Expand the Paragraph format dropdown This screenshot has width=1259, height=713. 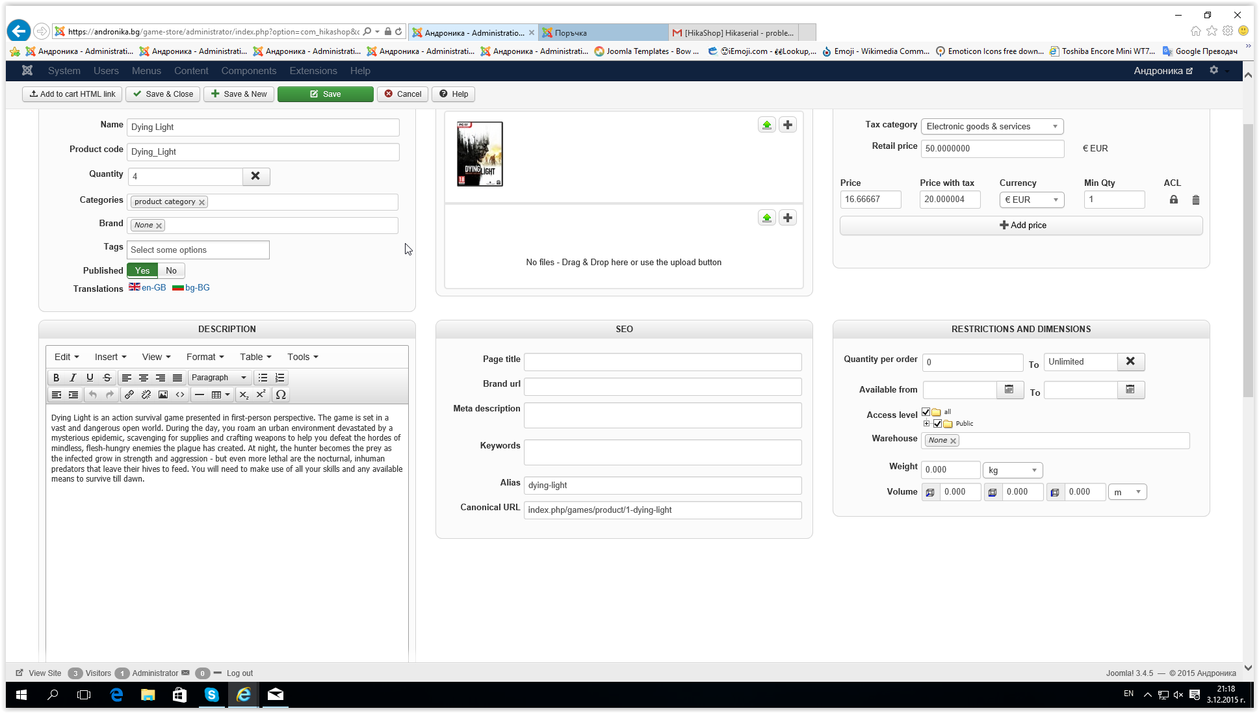pyautogui.click(x=218, y=378)
